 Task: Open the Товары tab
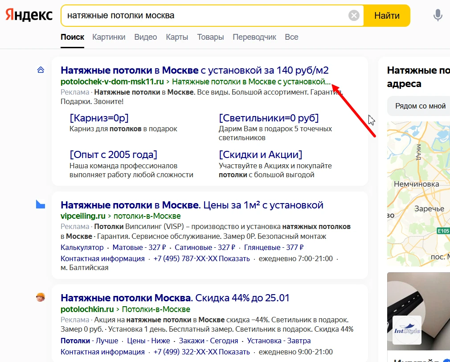point(210,37)
